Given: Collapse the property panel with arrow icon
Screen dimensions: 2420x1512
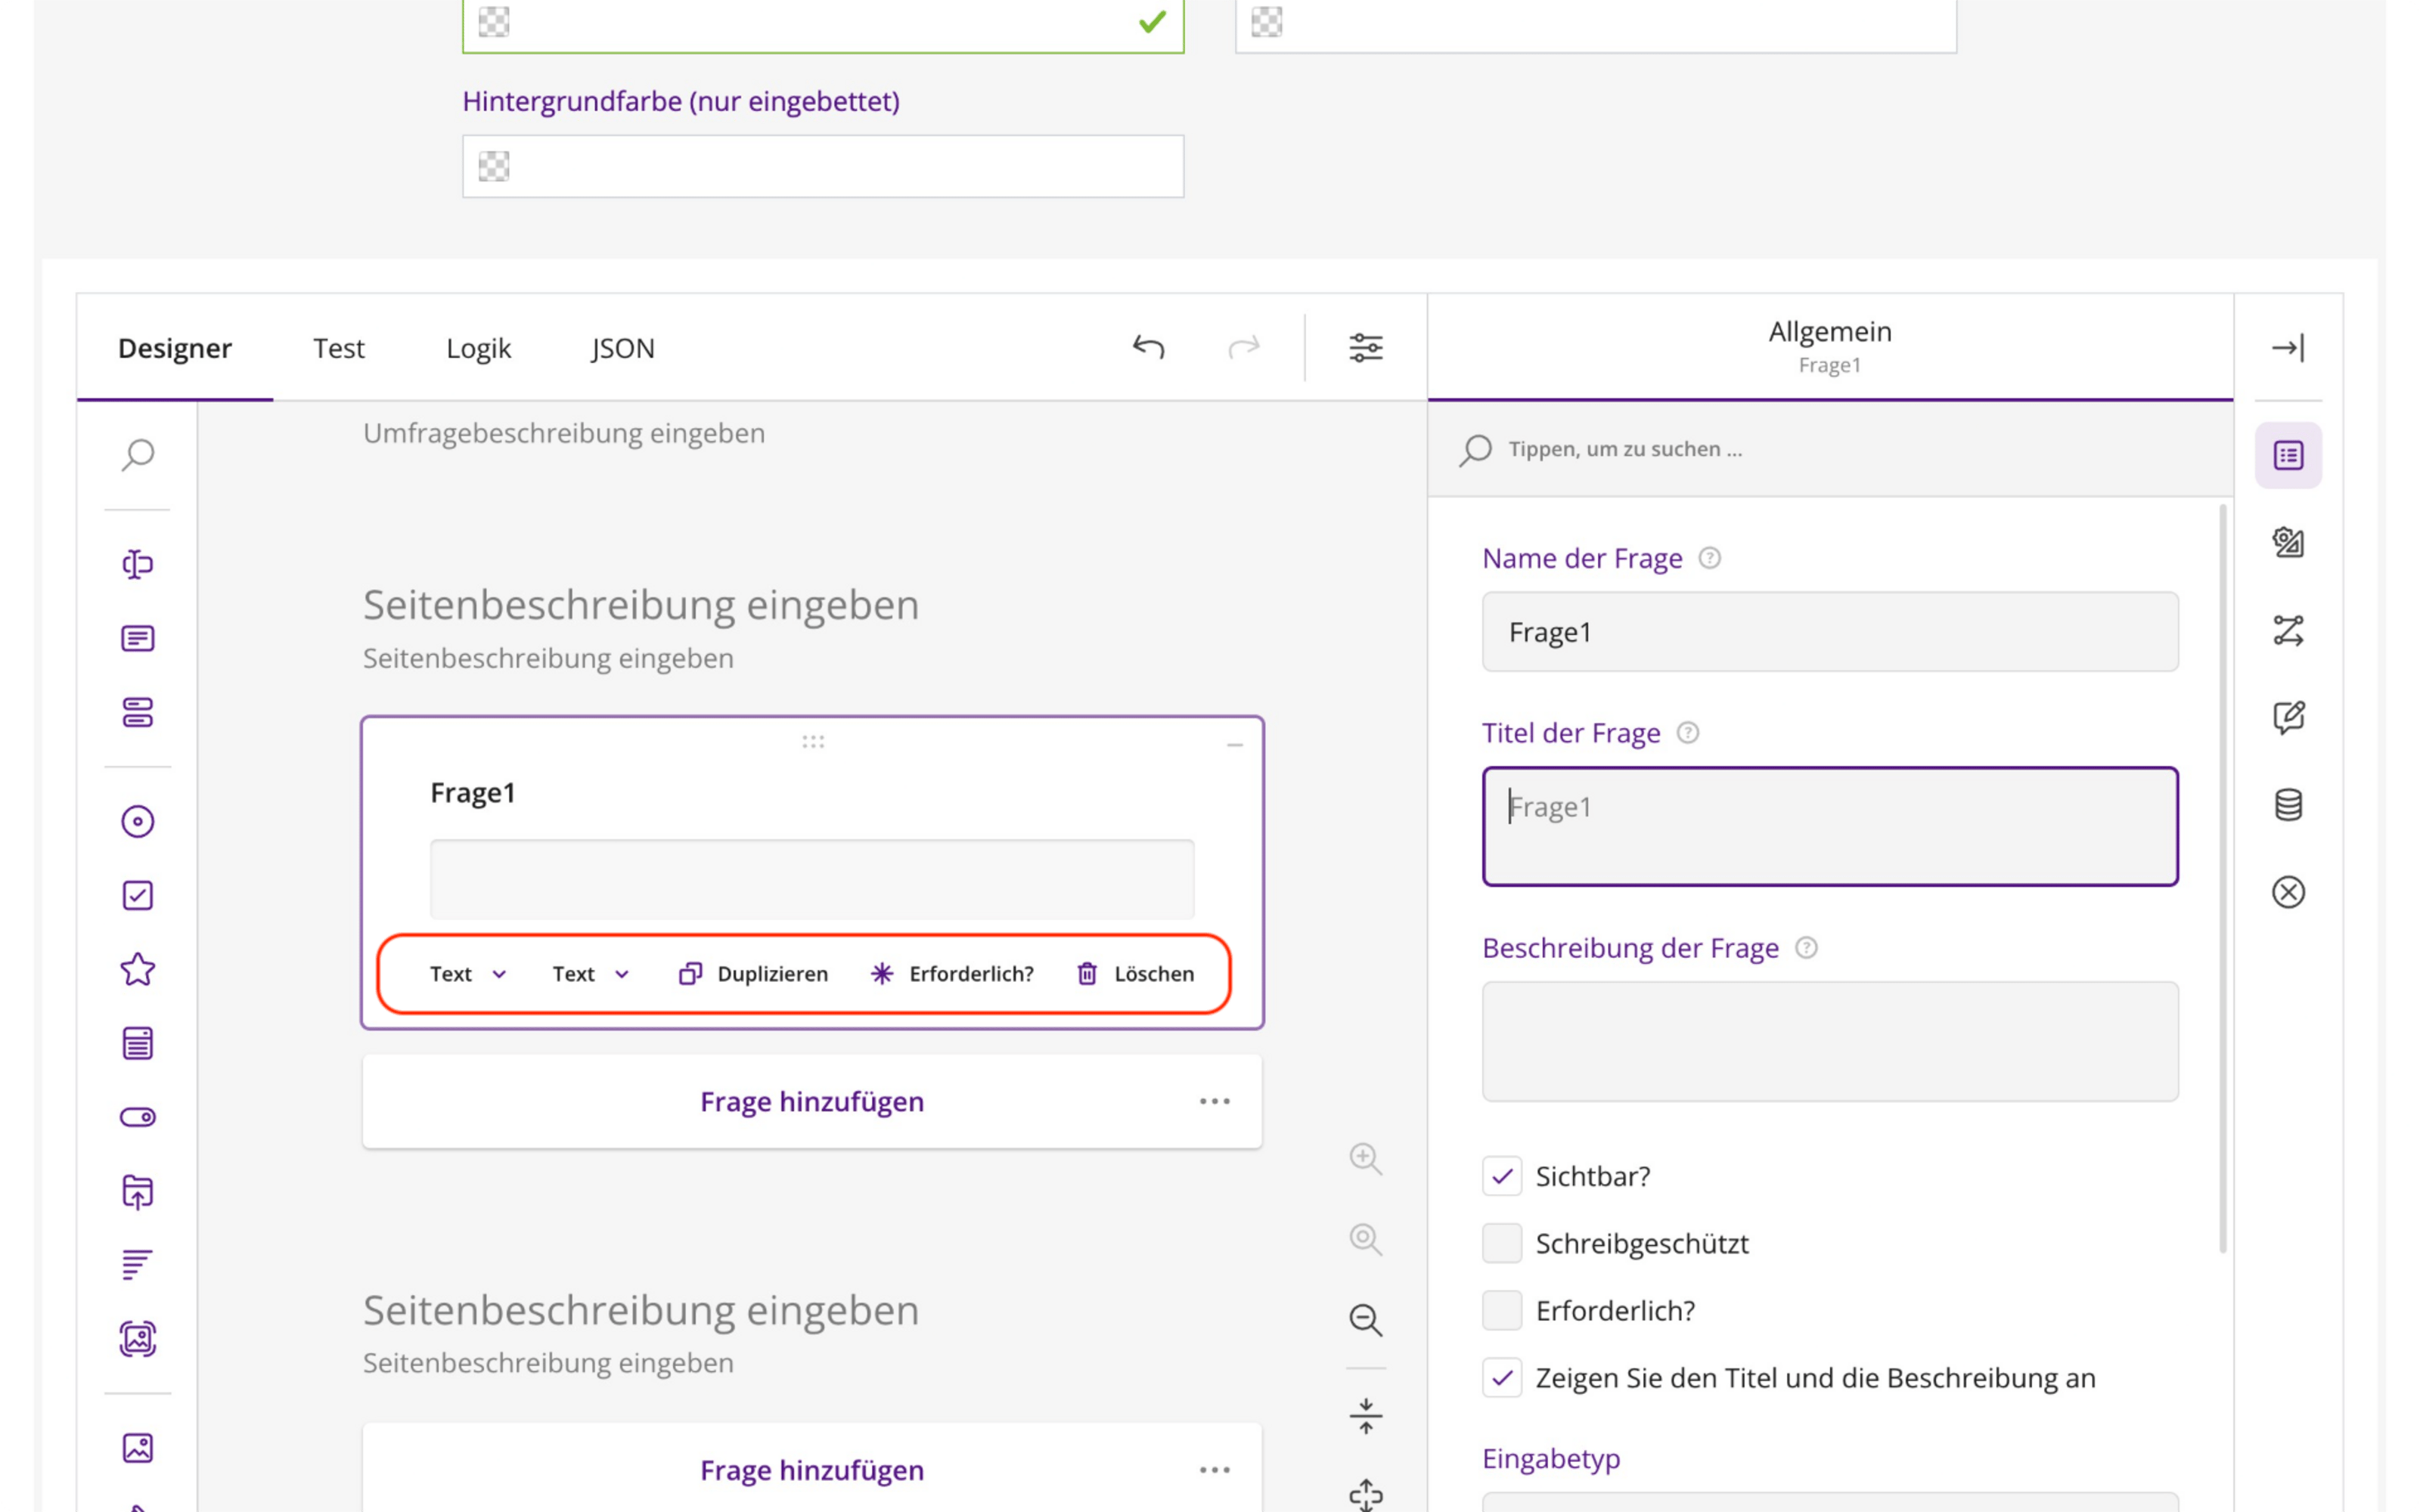Looking at the screenshot, I should tap(2288, 347).
